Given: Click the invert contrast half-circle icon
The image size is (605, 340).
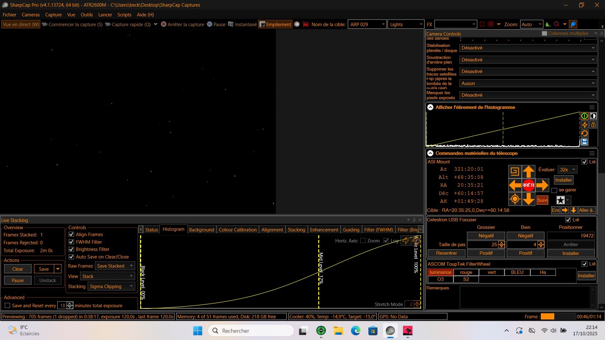Looking at the screenshot, I should coord(593,116).
